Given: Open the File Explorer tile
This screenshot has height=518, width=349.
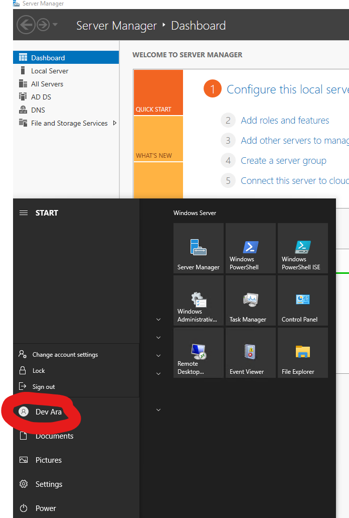Looking at the screenshot, I should click(303, 353).
